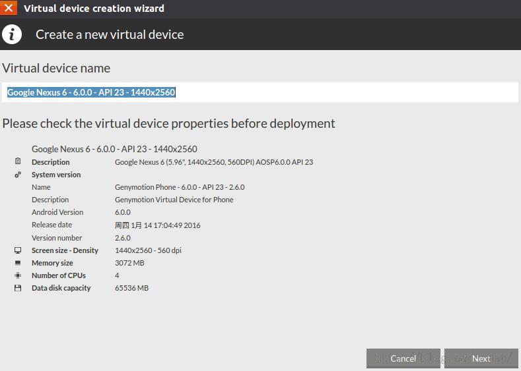Click the Data disk capacity label
Image resolution: width=521 pixels, height=371 pixels.
(x=61, y=288)
